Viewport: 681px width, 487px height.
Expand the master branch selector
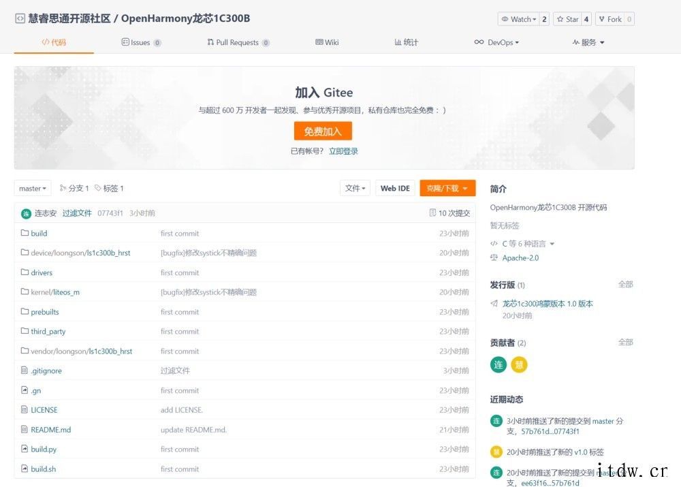tap(33, 188)
